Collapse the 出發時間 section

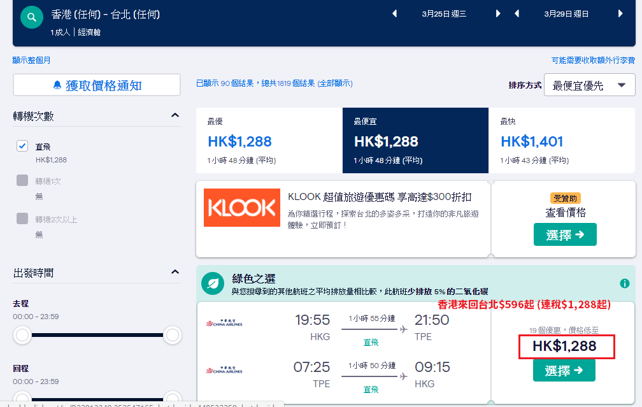[x=175, y=273]
